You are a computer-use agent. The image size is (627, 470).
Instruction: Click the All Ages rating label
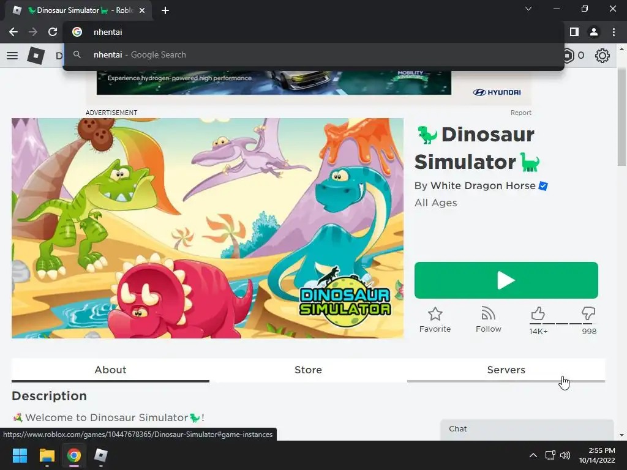point(435,203)
